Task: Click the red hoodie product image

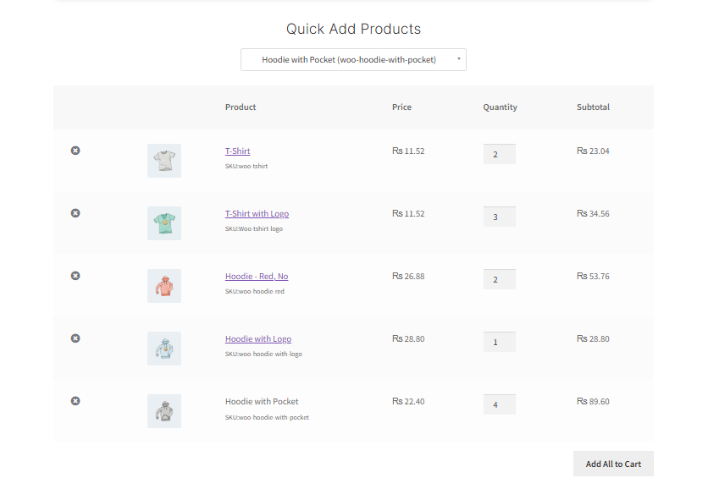Action: click(x=163, y=285)
